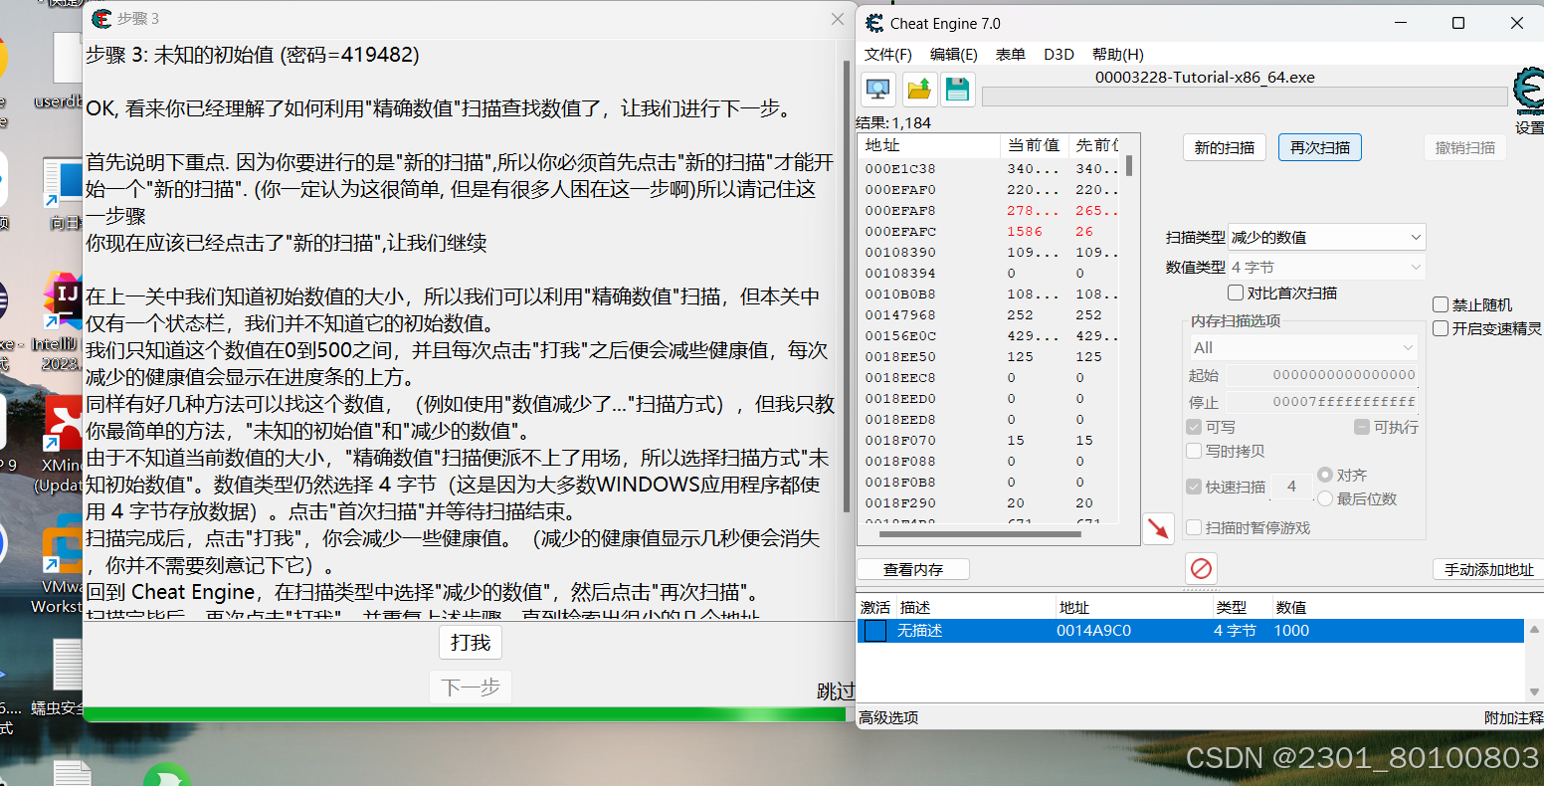Click the fast scan alignment value field
Viewport: 1544px width, 786px height.
click(1291, 487)
